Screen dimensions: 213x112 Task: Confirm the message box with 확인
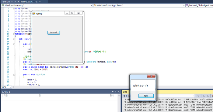click(146, 96)
